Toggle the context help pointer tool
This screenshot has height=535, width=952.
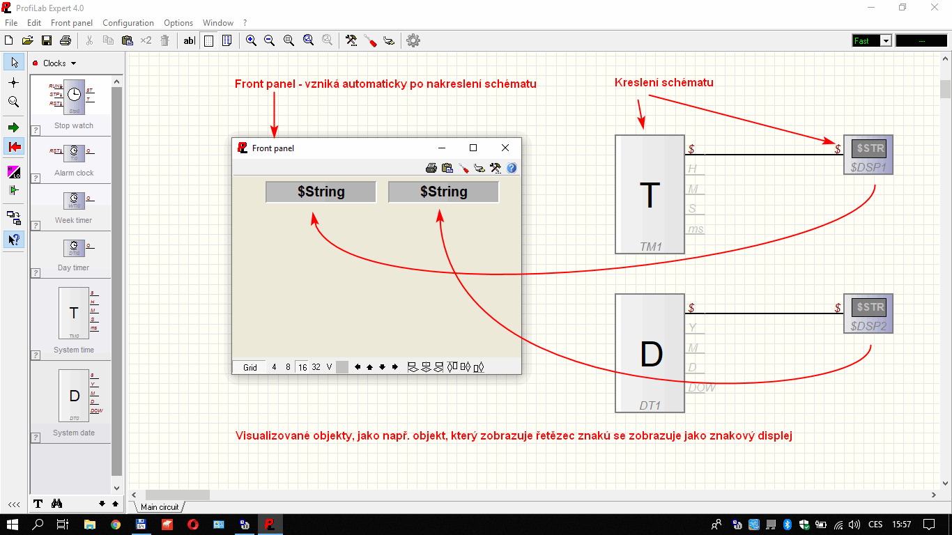coord(13,240)
